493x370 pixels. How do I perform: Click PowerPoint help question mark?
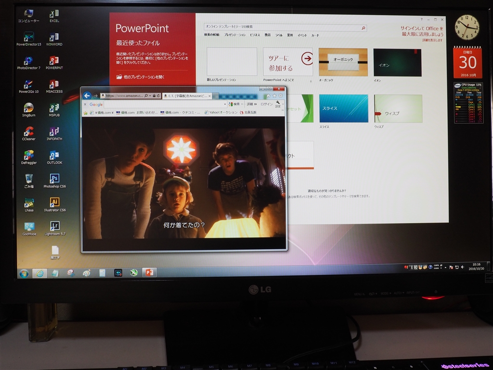tap(422, 19)
